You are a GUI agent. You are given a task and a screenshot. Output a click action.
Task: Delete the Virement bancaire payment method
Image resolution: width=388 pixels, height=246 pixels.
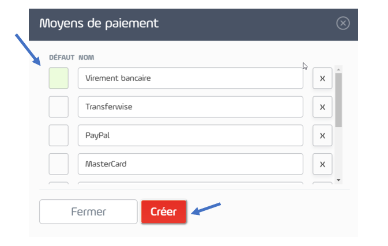click(x=322, y=78)
